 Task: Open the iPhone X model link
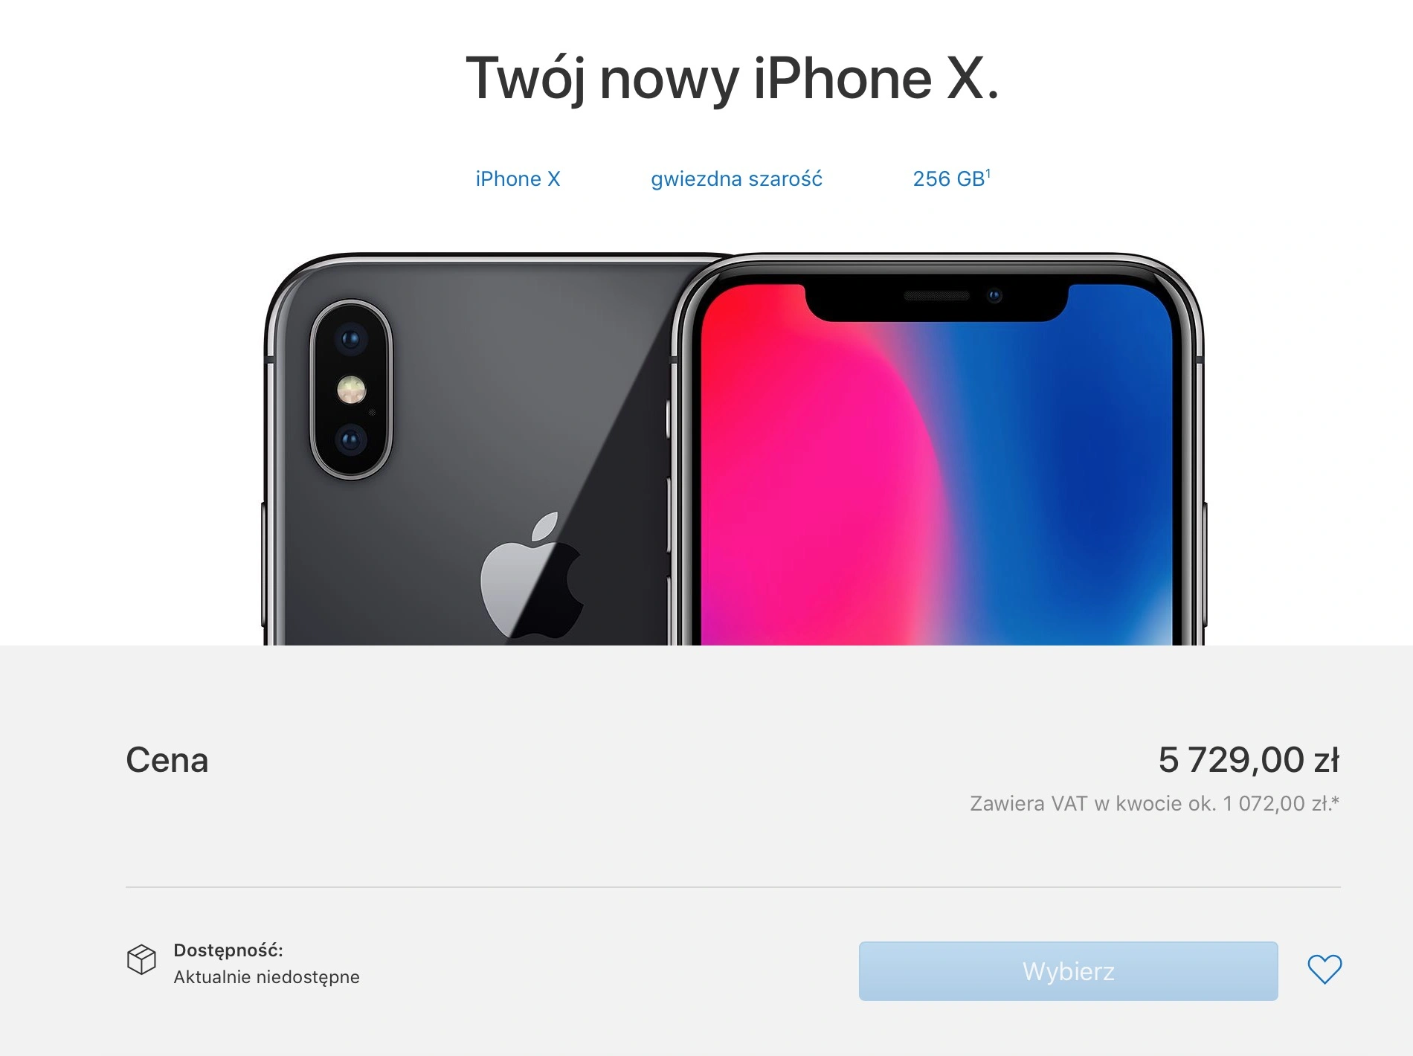pyautogui.click(x=518, y=179)
